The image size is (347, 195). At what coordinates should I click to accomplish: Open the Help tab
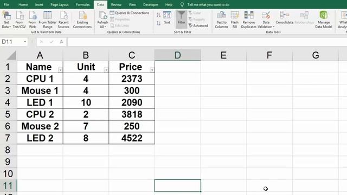pos(169,5)
